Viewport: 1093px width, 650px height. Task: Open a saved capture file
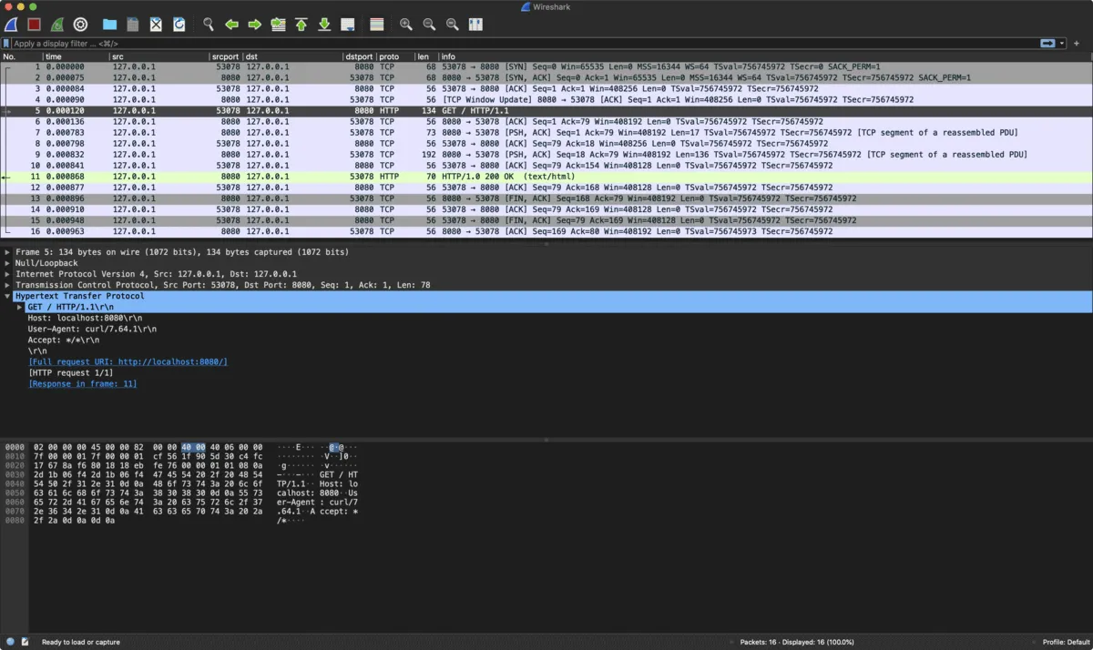click(109, 25)
